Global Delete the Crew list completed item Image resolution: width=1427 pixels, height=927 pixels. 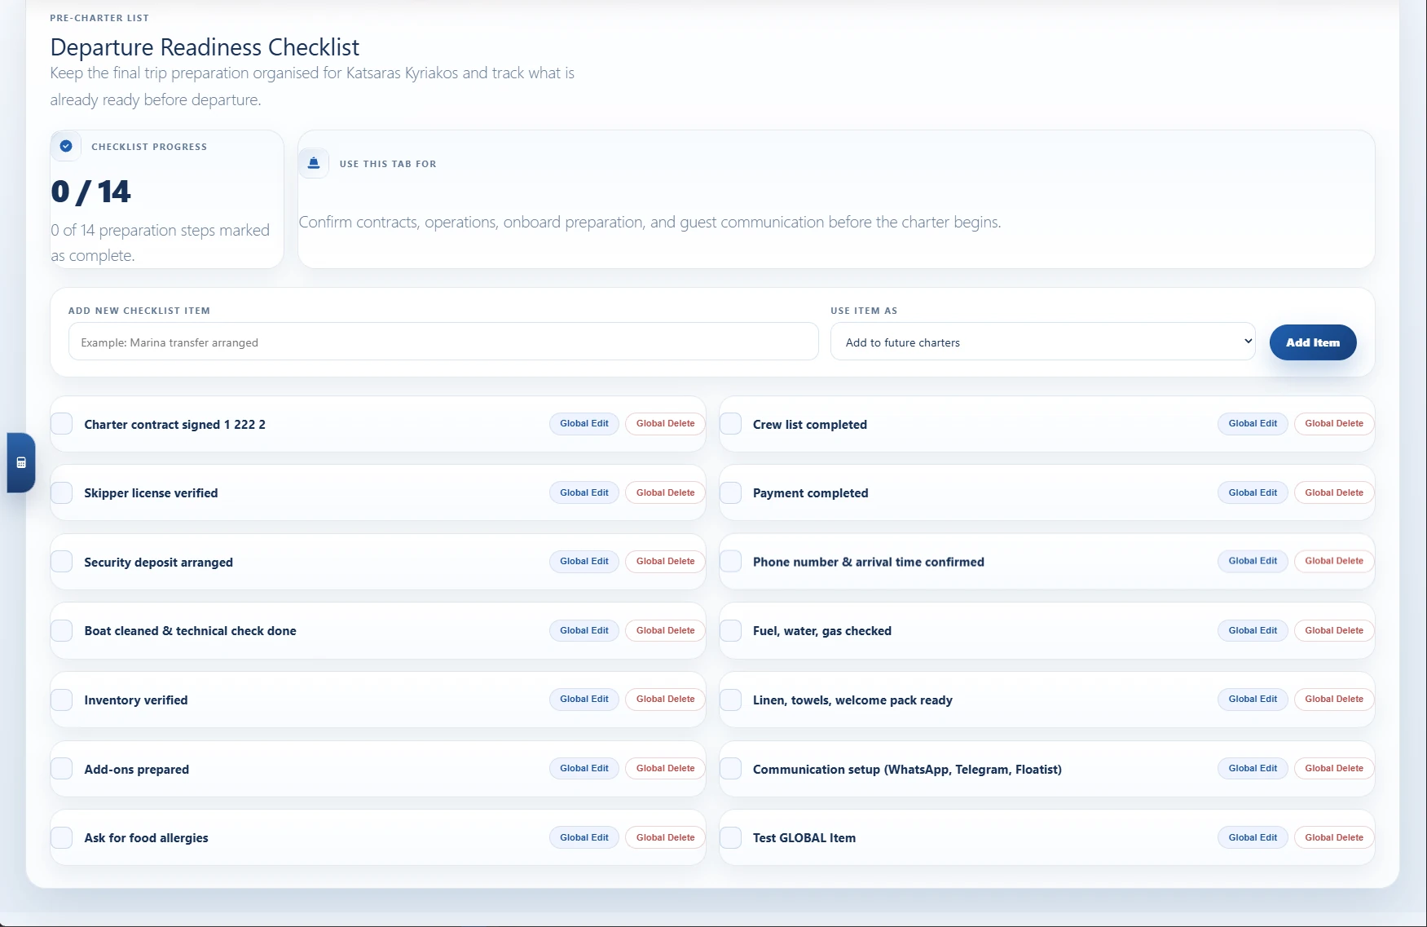[x=1334, y=424]
